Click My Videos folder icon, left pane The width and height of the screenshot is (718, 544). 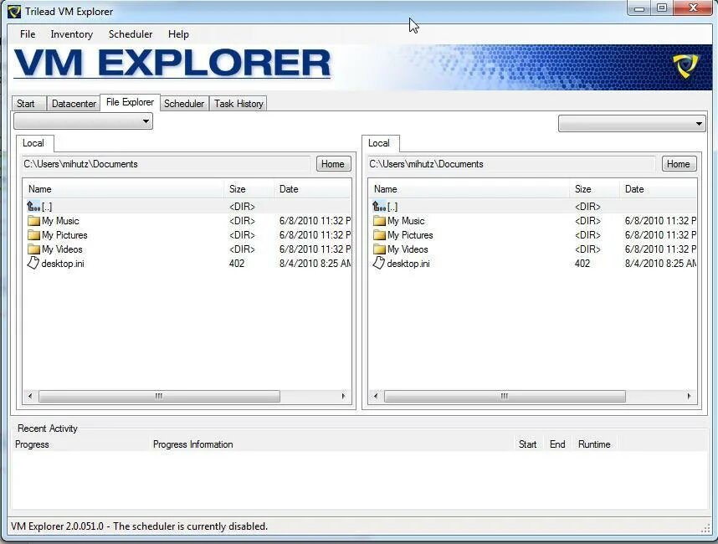(x=33, y=249)
